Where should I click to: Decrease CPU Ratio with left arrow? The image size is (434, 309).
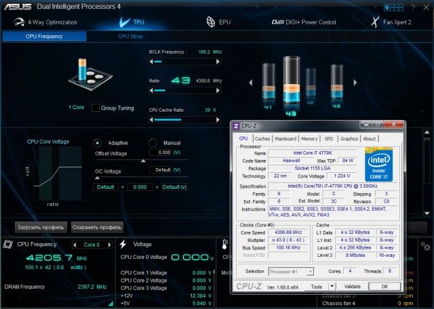[151, 90]
